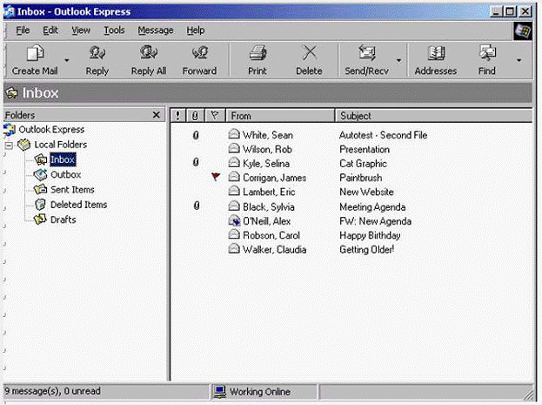Delete the message using the Delete icon
The height and width of the screenshot is (405, 542).
(x=308, y=54)
